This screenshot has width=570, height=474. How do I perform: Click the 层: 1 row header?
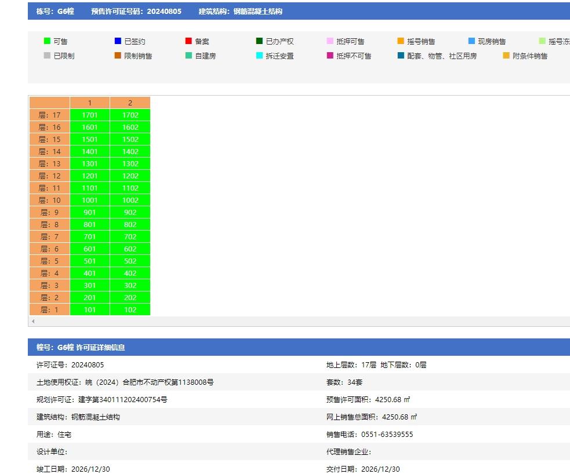[49, 310]
